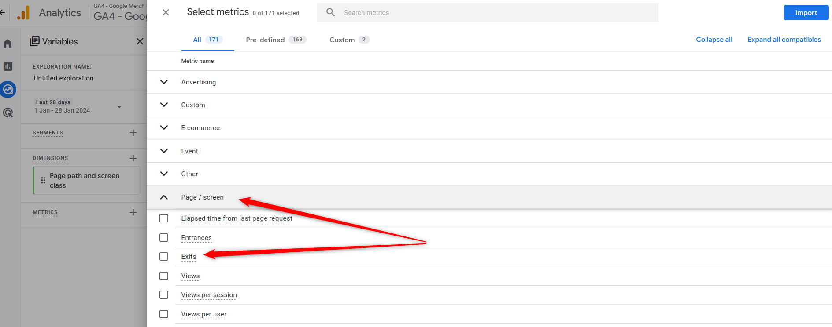Check the Views metric checkbox
The image size is (832, 327).
[164, 276]
